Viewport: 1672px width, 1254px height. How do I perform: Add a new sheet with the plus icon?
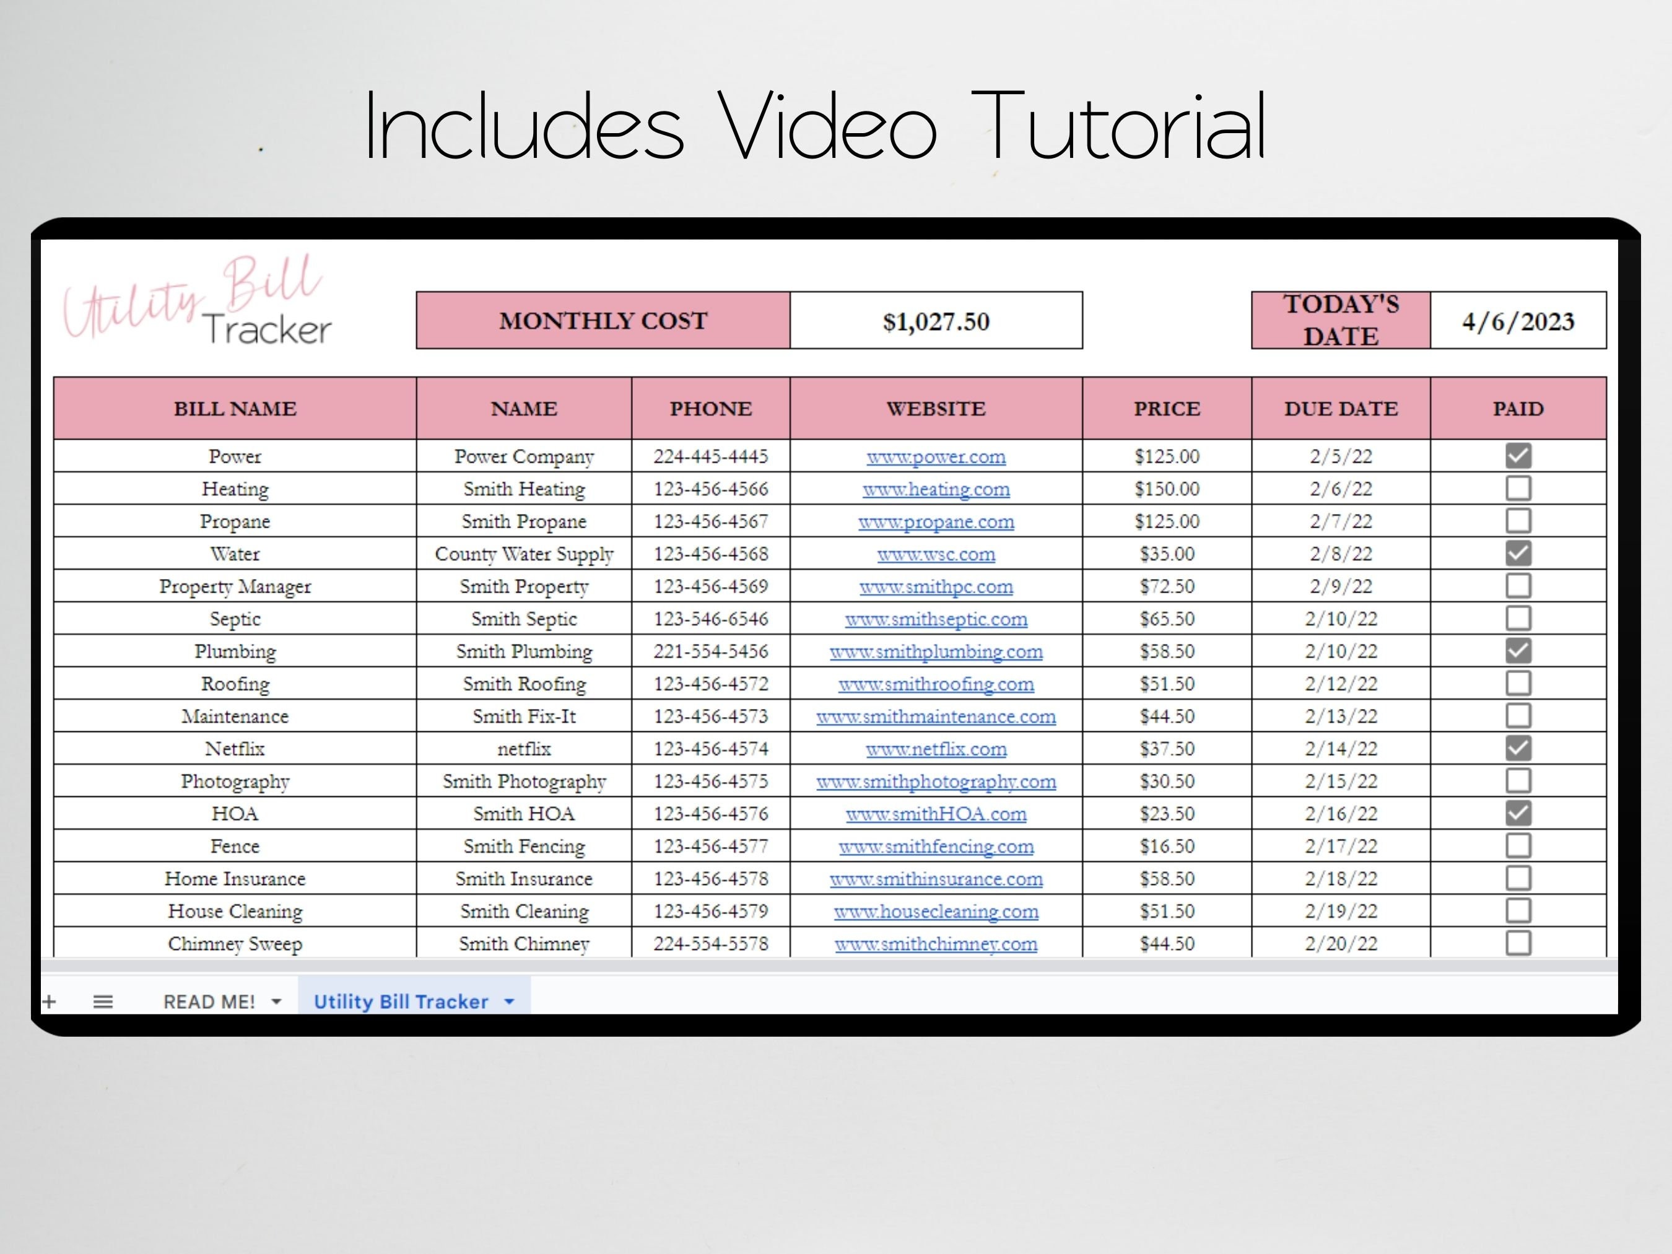[50, 1001]
